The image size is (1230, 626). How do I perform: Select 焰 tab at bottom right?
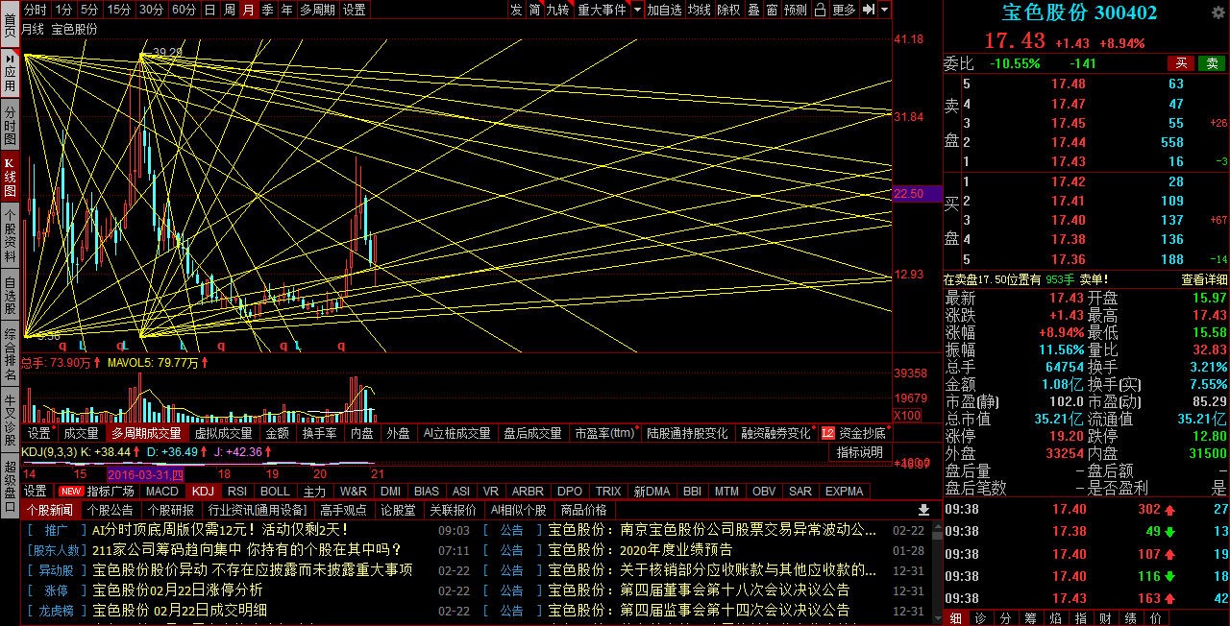click(x=1054, y=617)
